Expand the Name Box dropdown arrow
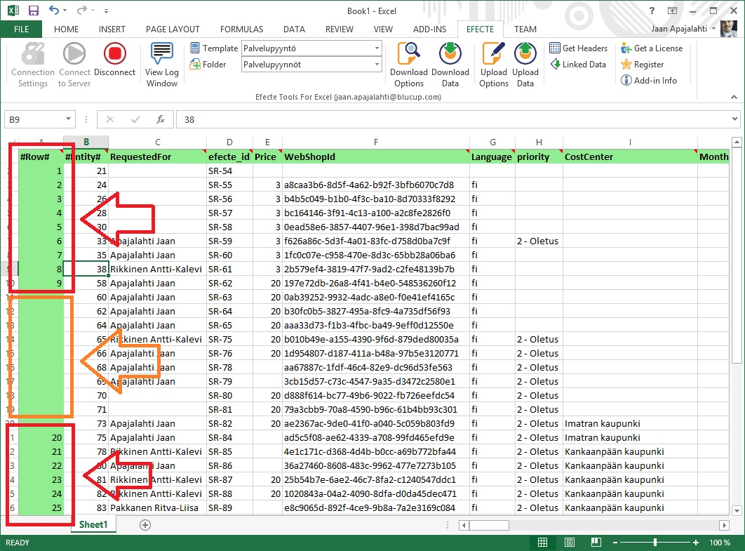Viewport: 745px width, 551px height. tap(69, 119)
